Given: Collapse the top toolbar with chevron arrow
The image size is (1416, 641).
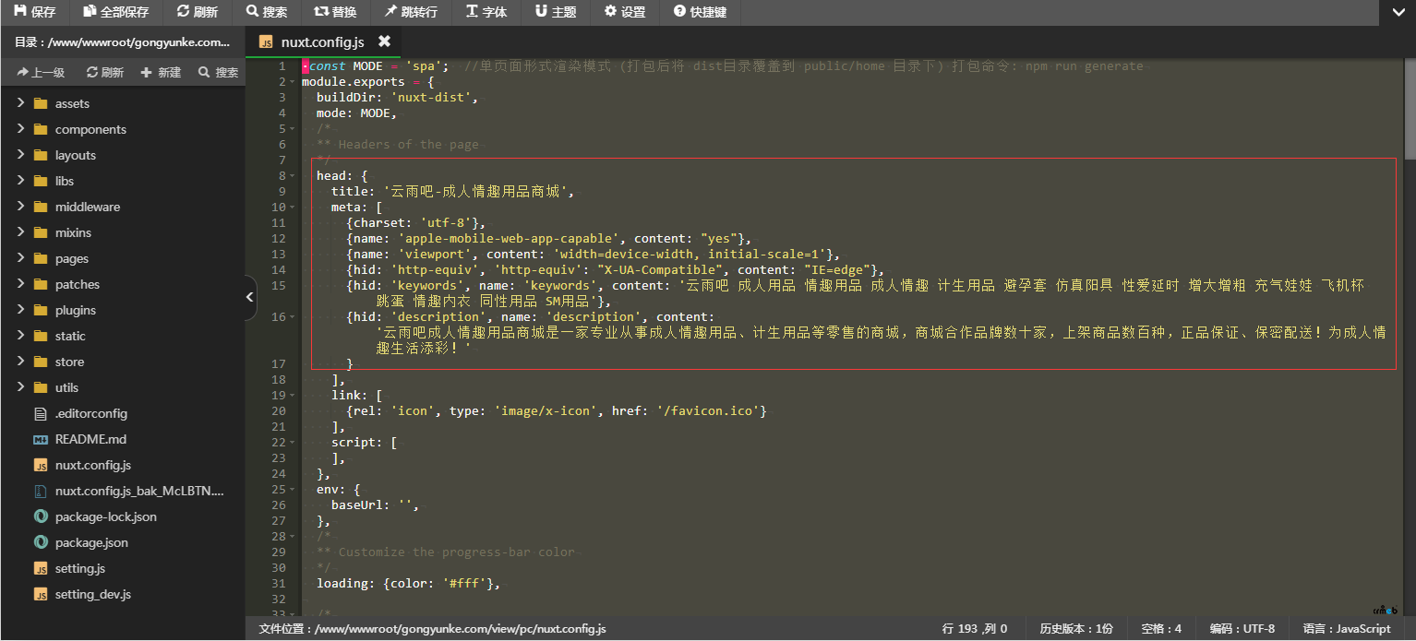Looking at the screenshot, I should [x=1398, y=12].
